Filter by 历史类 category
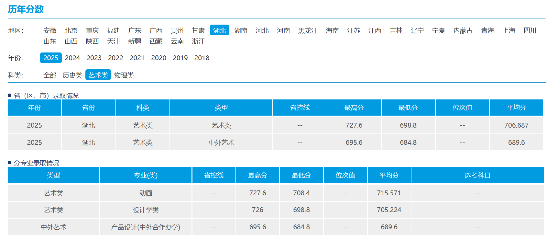The width and height of the screenshot is (546, 240). [x=72, y=75]
